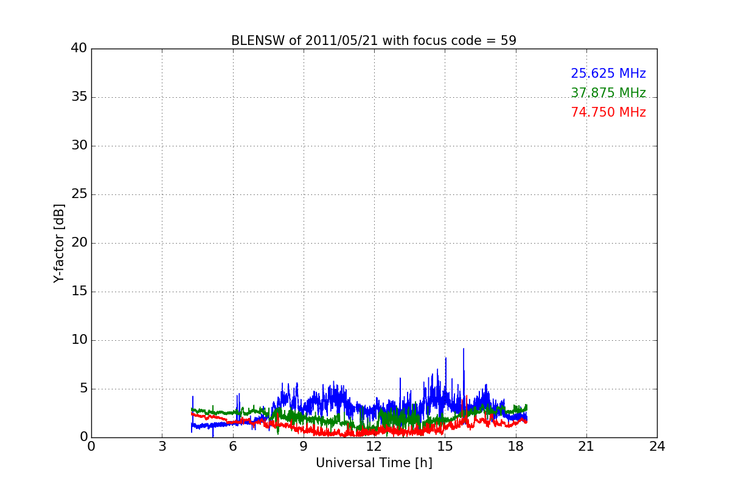Click the y-axis tick label 15

pyautogui.click(x=79, y=292)
